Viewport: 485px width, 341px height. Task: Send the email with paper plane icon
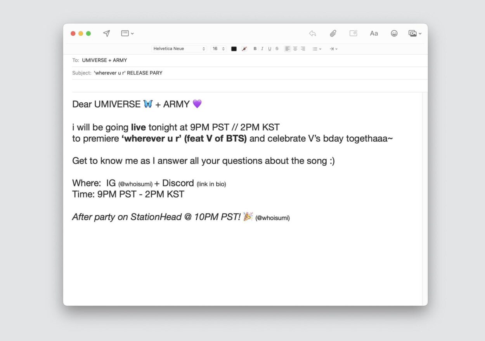tap(106, 33)
